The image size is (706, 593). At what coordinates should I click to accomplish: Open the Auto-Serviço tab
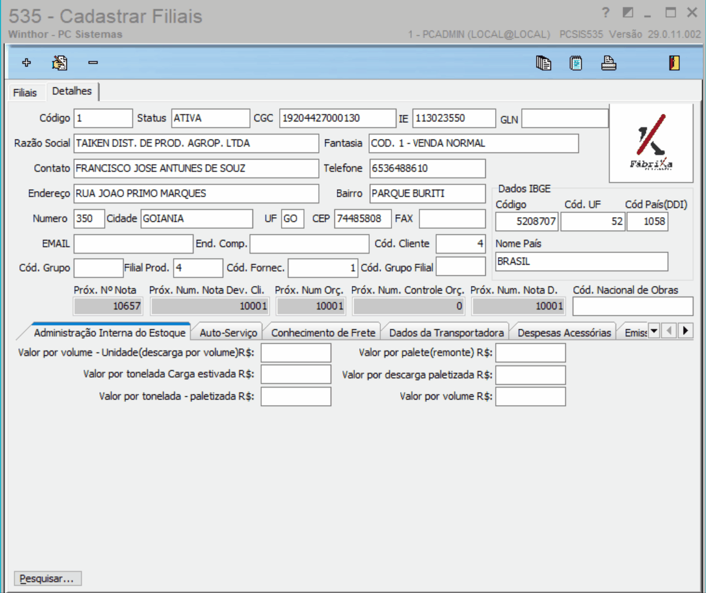pyautogui.click(x=228, y=332)
